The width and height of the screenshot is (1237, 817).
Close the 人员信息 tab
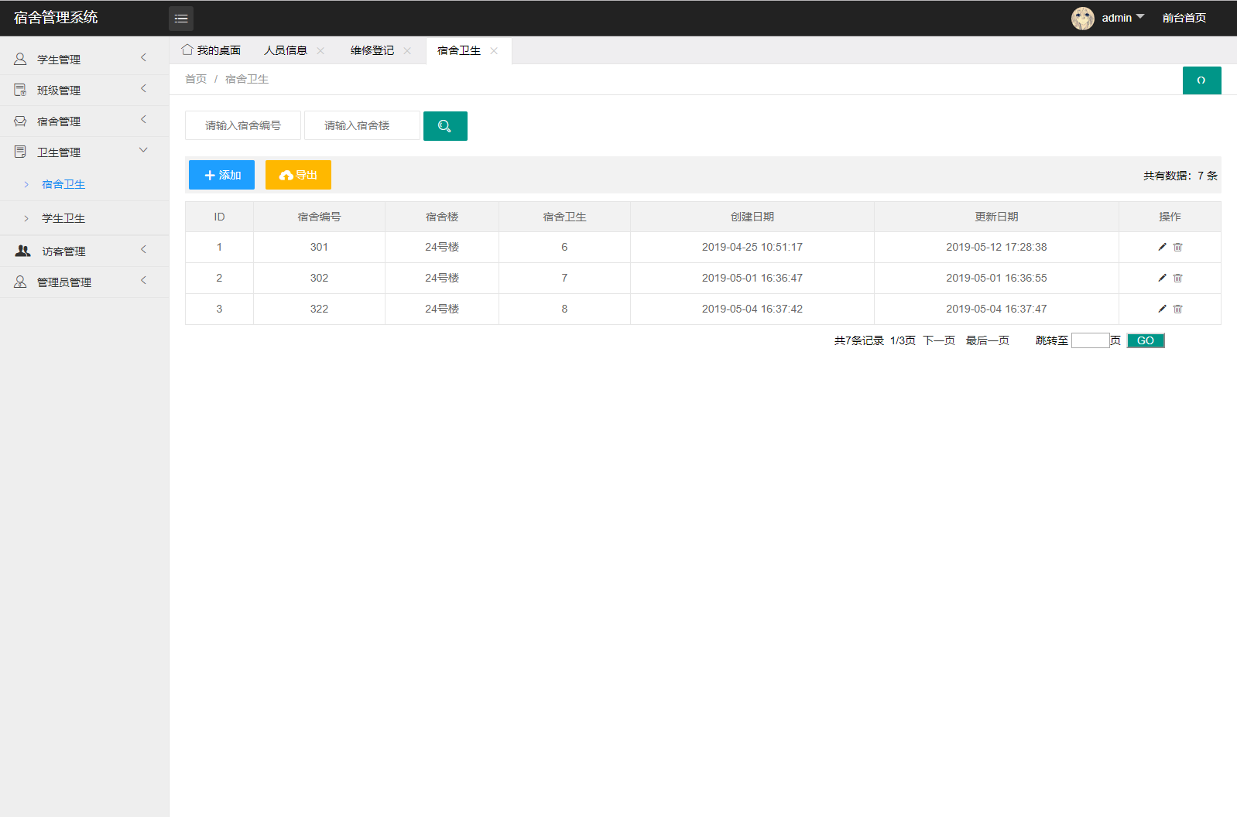coord(320,51)
